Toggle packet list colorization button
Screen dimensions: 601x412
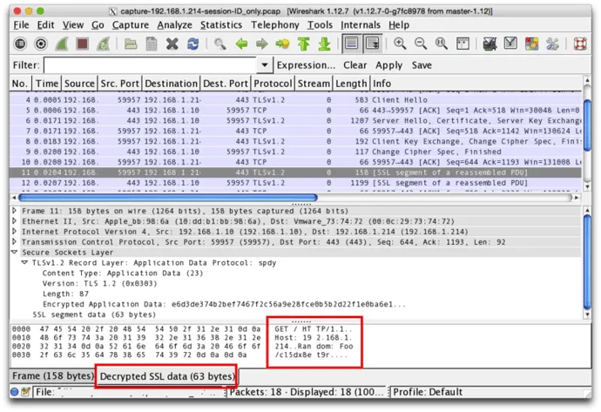[351, 44]
